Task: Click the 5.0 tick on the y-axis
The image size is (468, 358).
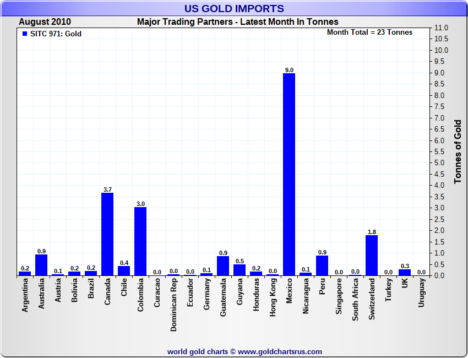Action: point(440,163)
